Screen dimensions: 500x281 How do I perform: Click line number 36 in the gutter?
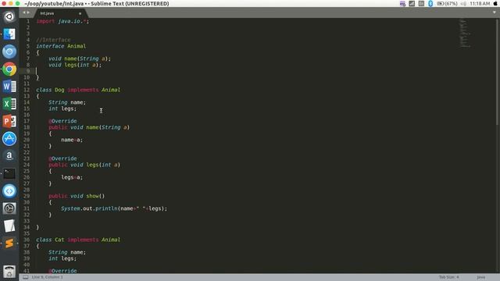click(27, 240)
